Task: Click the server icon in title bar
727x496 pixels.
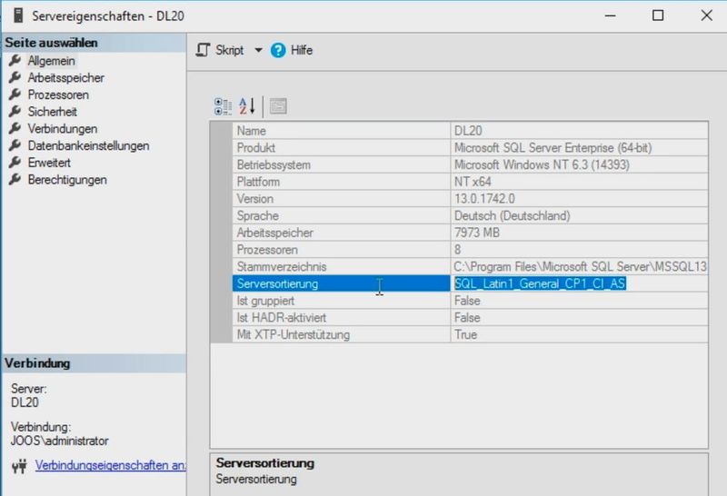Action: [x=18, y=15]
